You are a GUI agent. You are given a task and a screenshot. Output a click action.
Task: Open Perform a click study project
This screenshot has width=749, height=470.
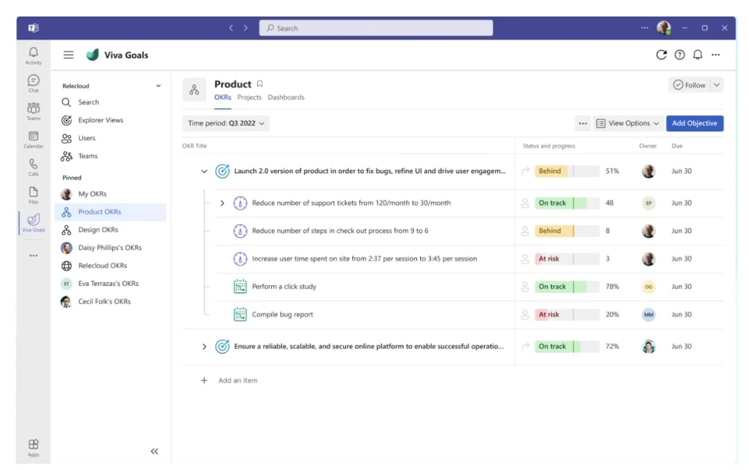tap(284, 286)
